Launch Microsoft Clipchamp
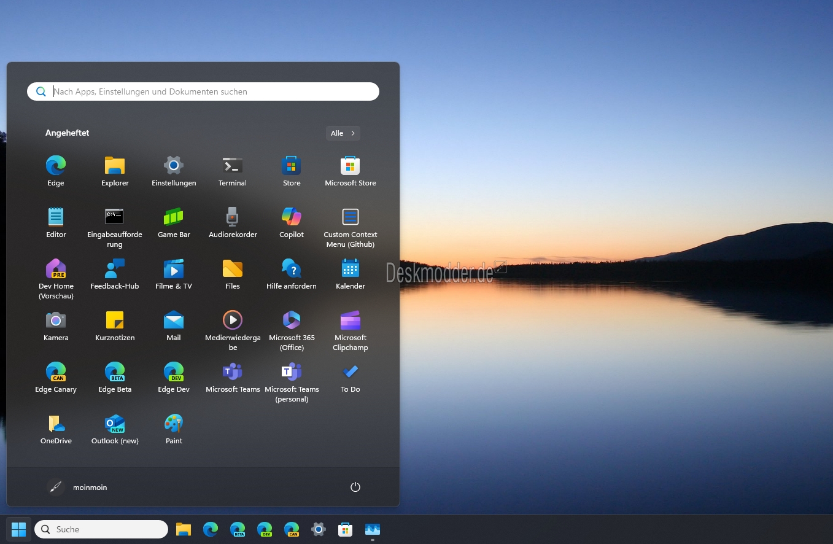Screen dimensions: 833x544 (351, 331)
